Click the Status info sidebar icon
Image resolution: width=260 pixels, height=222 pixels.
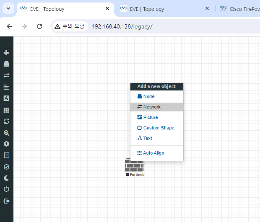point(6,144)
